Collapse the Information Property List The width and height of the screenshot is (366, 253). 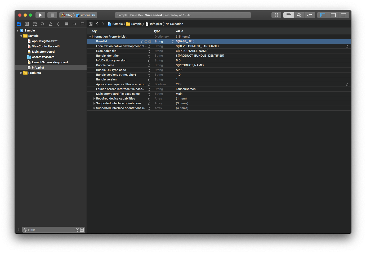[x=90, y=37]
